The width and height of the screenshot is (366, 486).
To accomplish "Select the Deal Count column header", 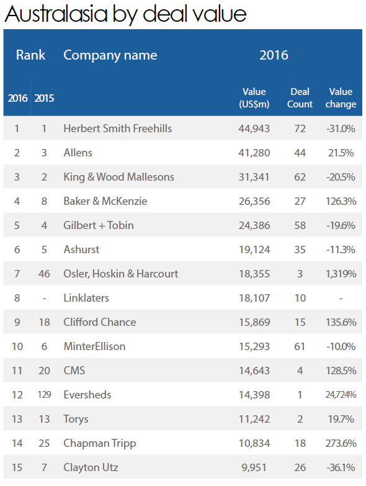I will tap(300, 98).
